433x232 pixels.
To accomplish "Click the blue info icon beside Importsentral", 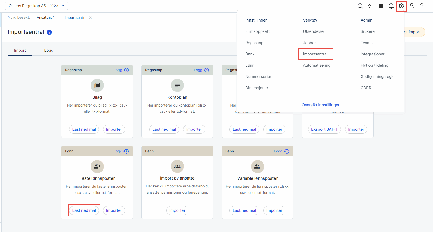I will [x=49, y=32].
